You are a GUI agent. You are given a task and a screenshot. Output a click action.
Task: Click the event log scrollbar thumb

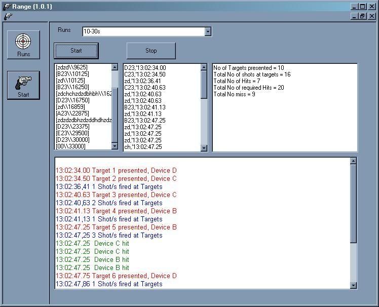pos(353,203)
